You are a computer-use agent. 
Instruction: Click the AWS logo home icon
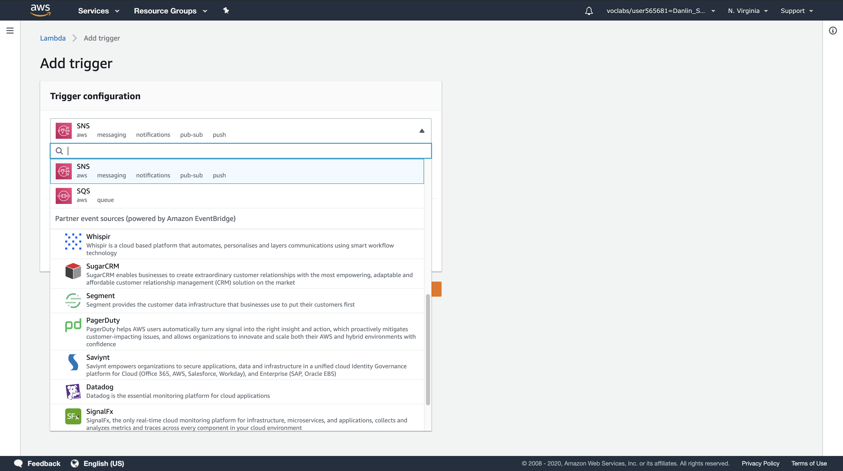(x=40, y=10)
